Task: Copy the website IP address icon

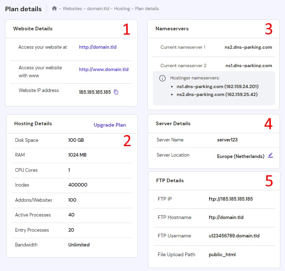Action: 116,92
